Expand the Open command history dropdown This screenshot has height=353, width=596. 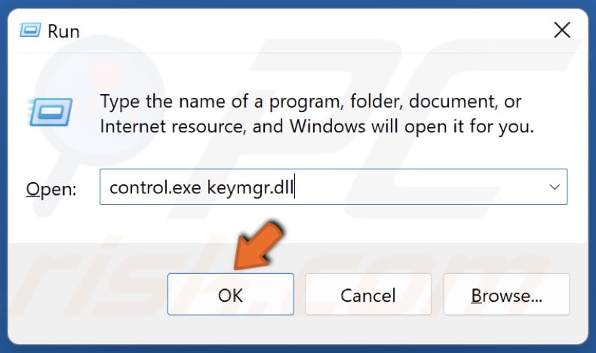(555, 187)
